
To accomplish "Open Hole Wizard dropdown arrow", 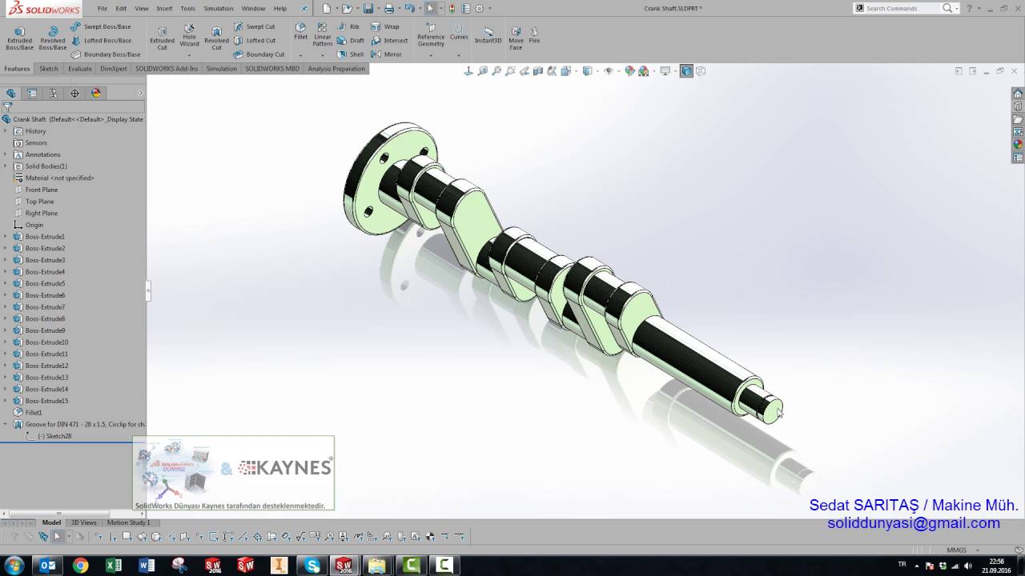I will point(189,55).
